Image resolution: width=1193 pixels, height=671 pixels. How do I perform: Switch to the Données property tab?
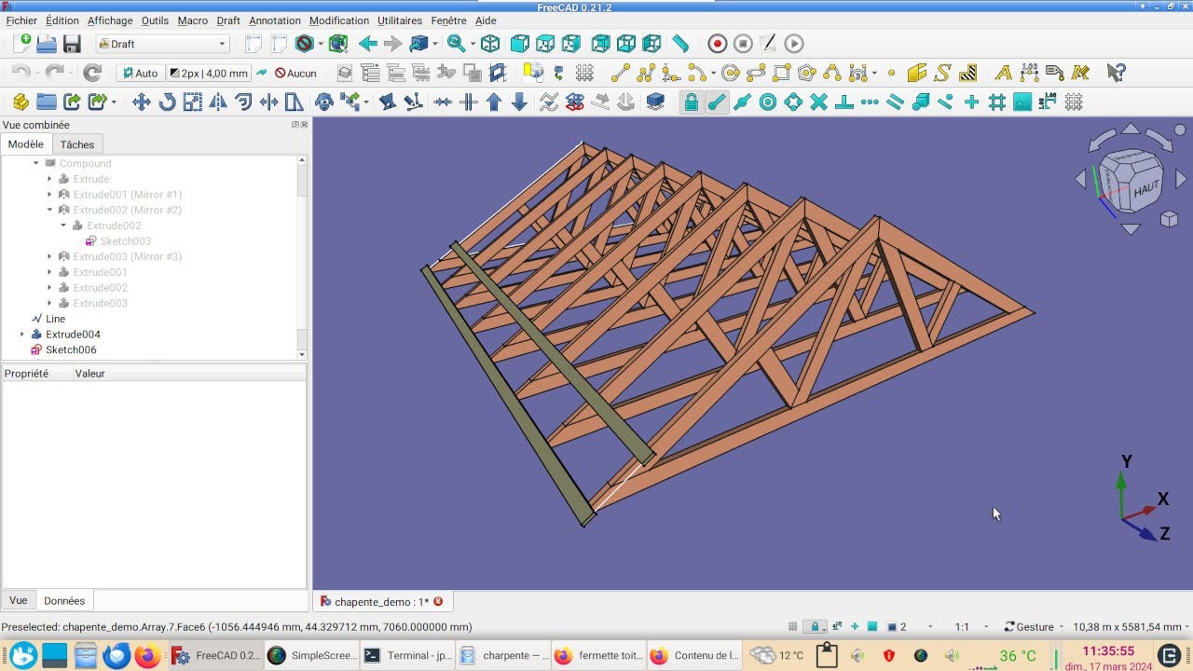[x=64, y=601]
